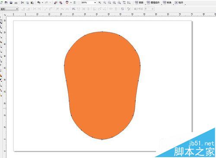Viewport: 216px width, 158px height.
Task: Click the Close Curve icon
Action: [x=88, y=9]
